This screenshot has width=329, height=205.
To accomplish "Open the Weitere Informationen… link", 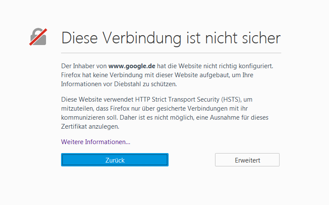I will click(95, 142).
